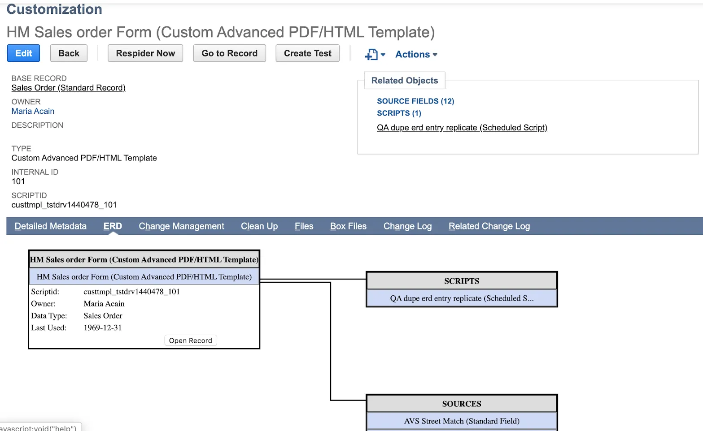Click internal ID value 101

(18, 181)
